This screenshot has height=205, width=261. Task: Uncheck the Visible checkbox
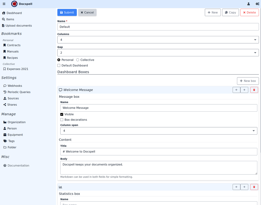pyautogui.click(x=62, y=114)
